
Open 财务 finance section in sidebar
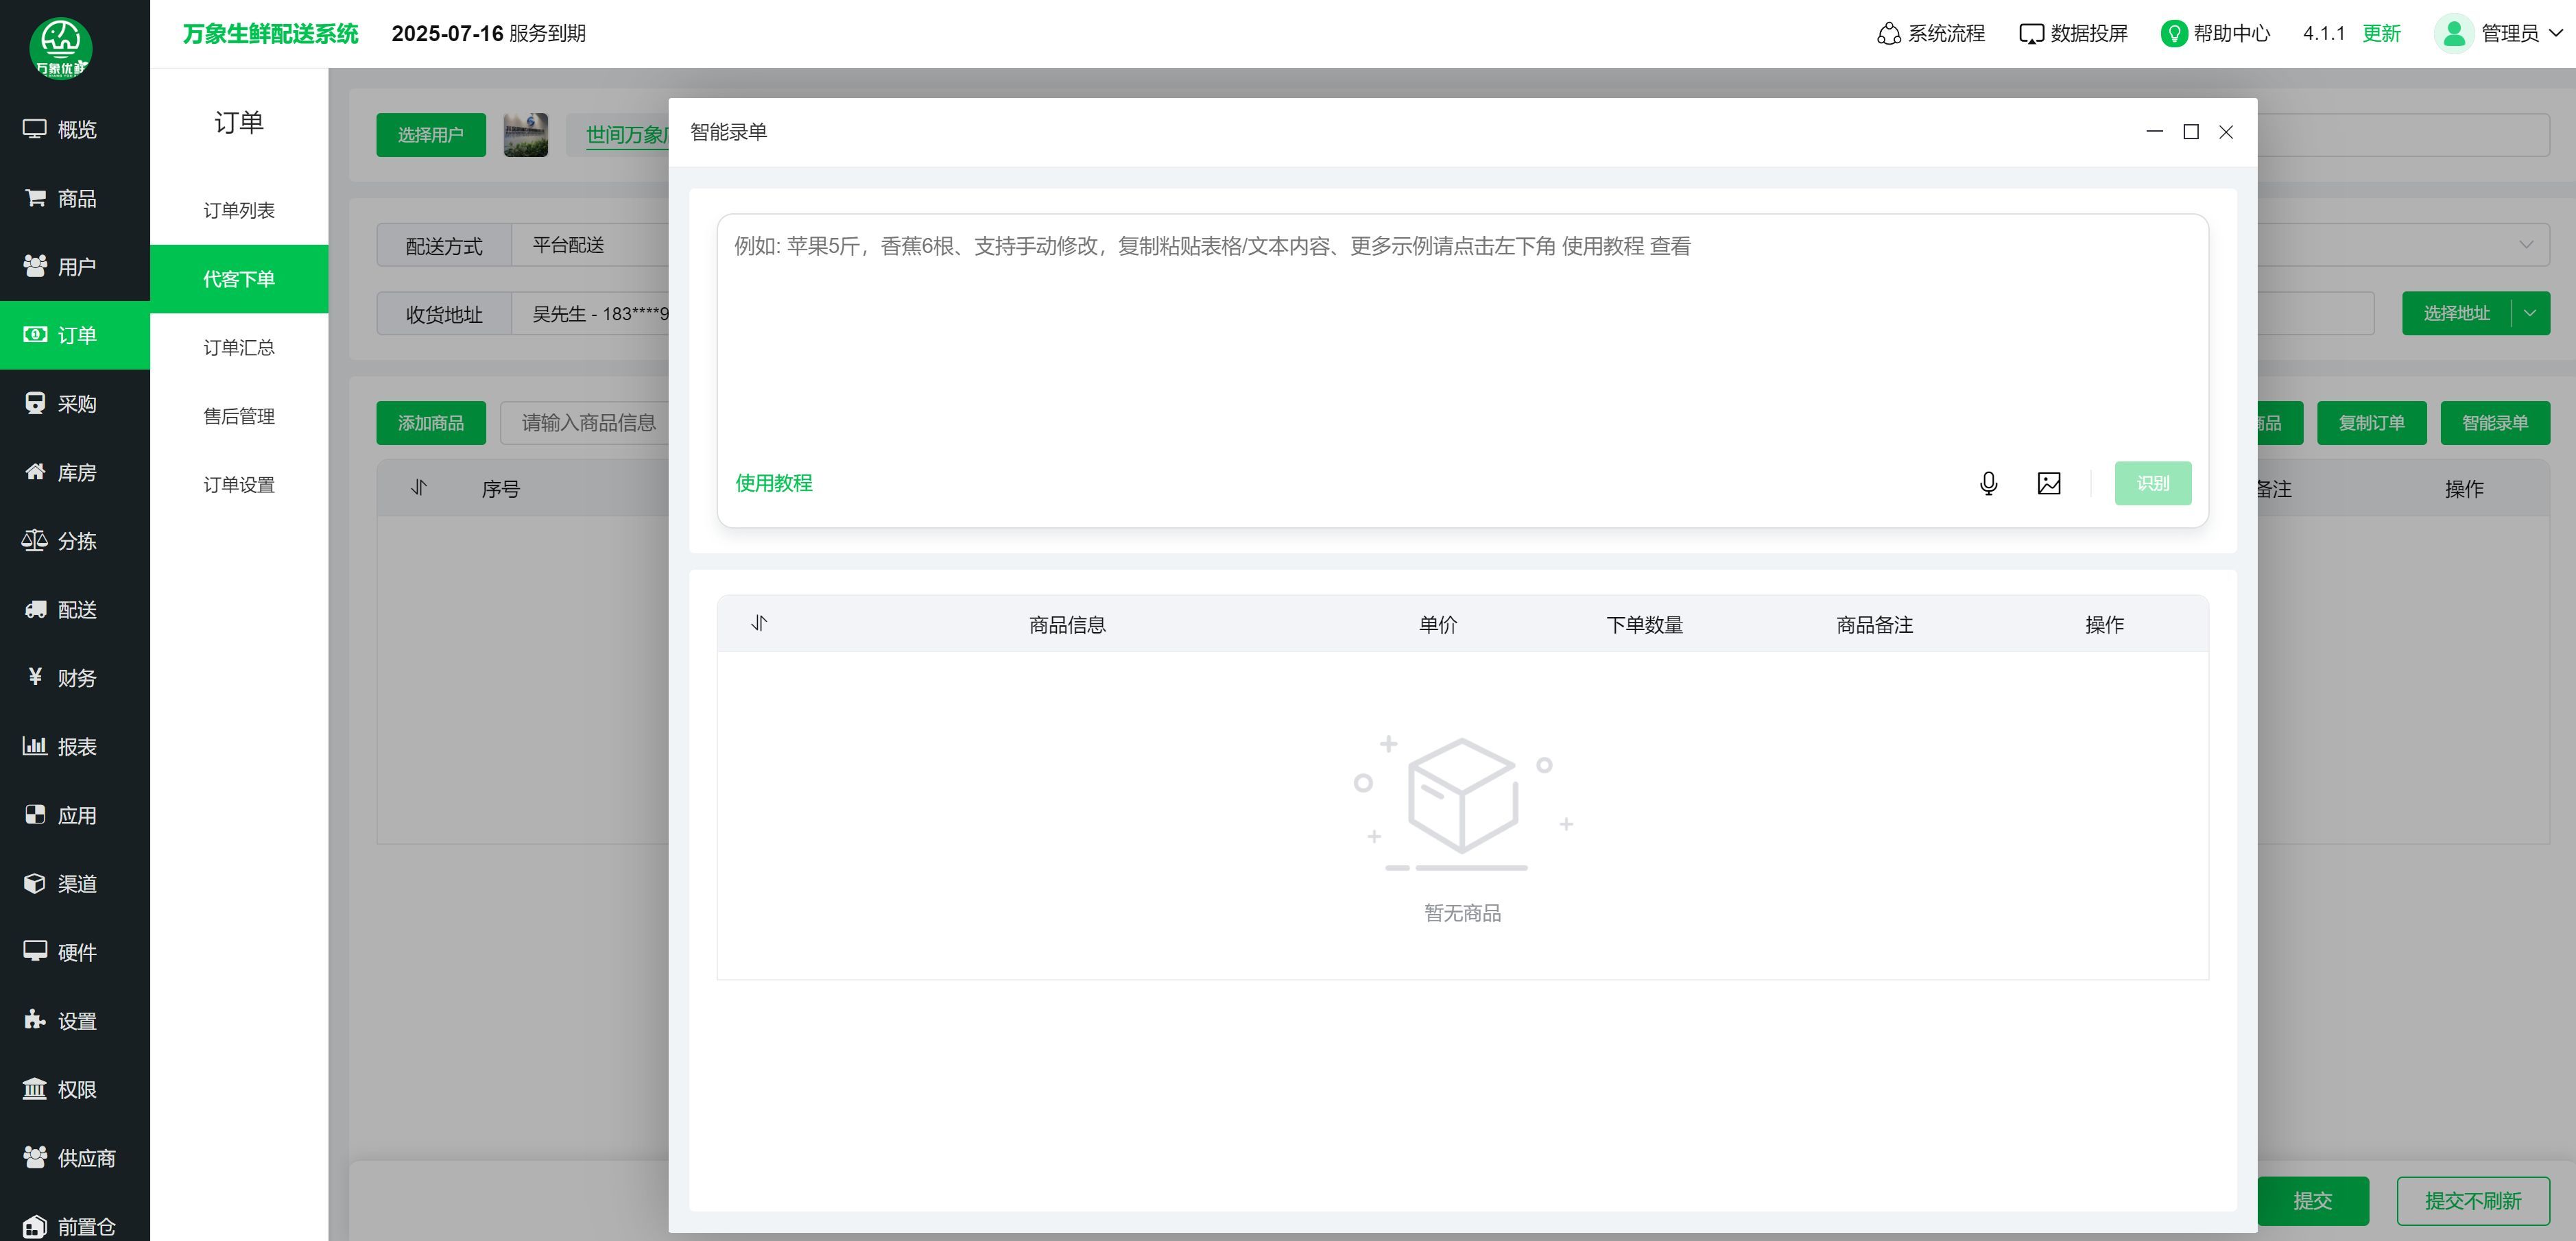coord(61,678)
